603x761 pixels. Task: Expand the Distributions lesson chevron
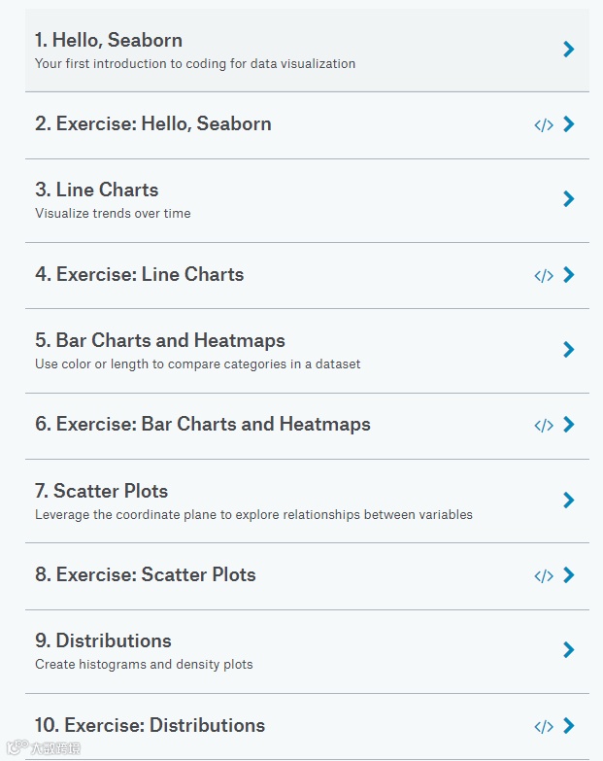569,650
